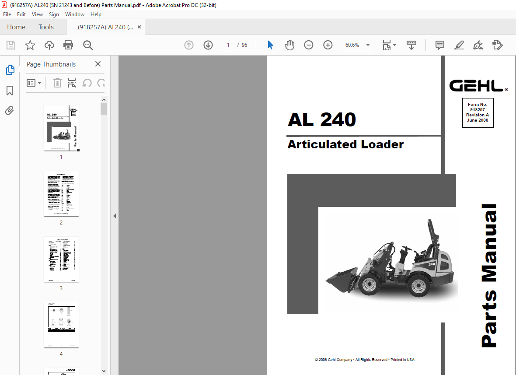Activate the Hand pan tool
This screenshot has height=375, width=516.
click(x=289, y=45)
